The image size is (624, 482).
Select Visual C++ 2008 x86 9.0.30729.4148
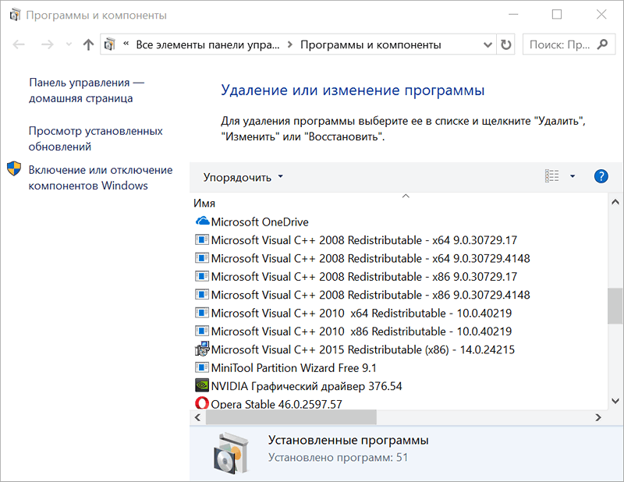(362, 295)
